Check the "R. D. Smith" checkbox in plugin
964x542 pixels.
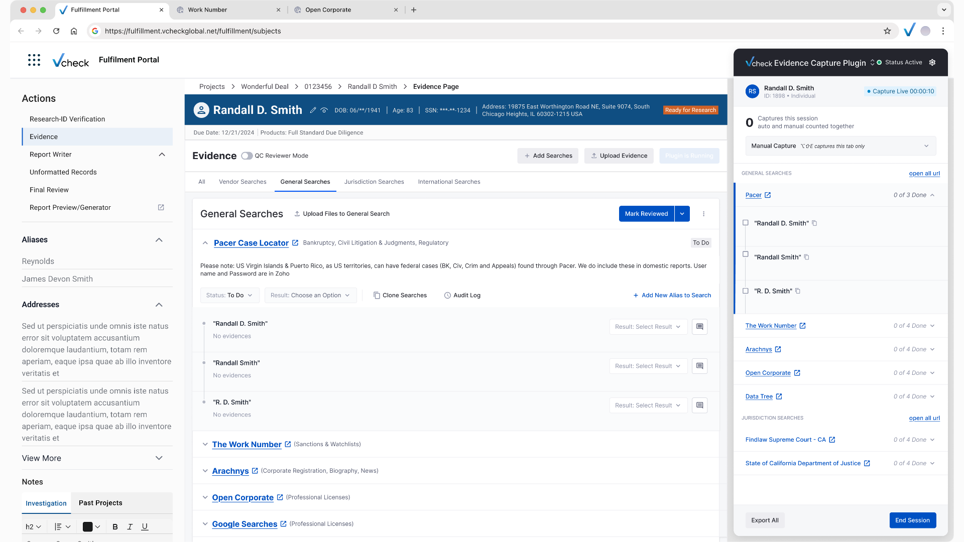coord(746,291)
